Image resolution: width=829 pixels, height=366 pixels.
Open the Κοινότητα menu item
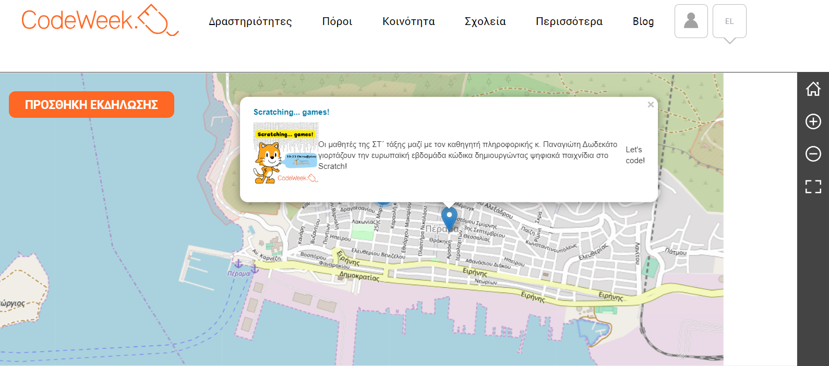[409, 21]
